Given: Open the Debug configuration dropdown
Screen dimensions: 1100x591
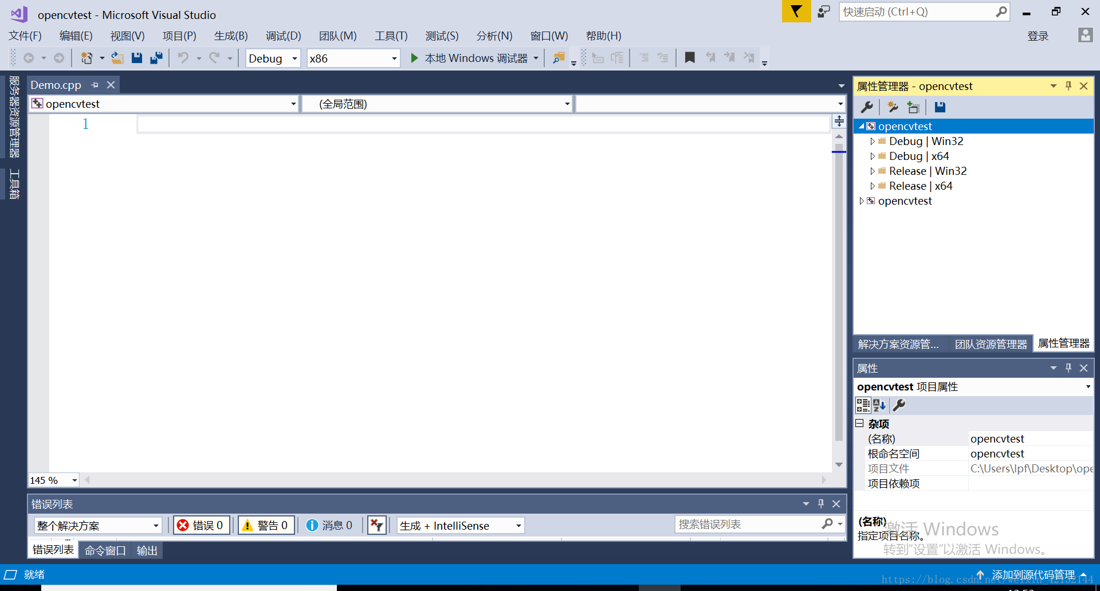Looking at the screenshot, I should click(273, 58).
